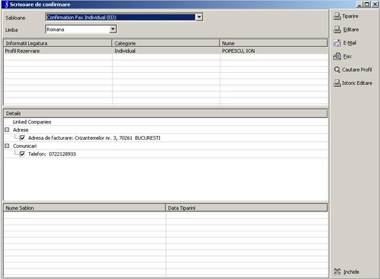Click the Data Tiparirii column header
380x279 pixels.
(247, 208)
